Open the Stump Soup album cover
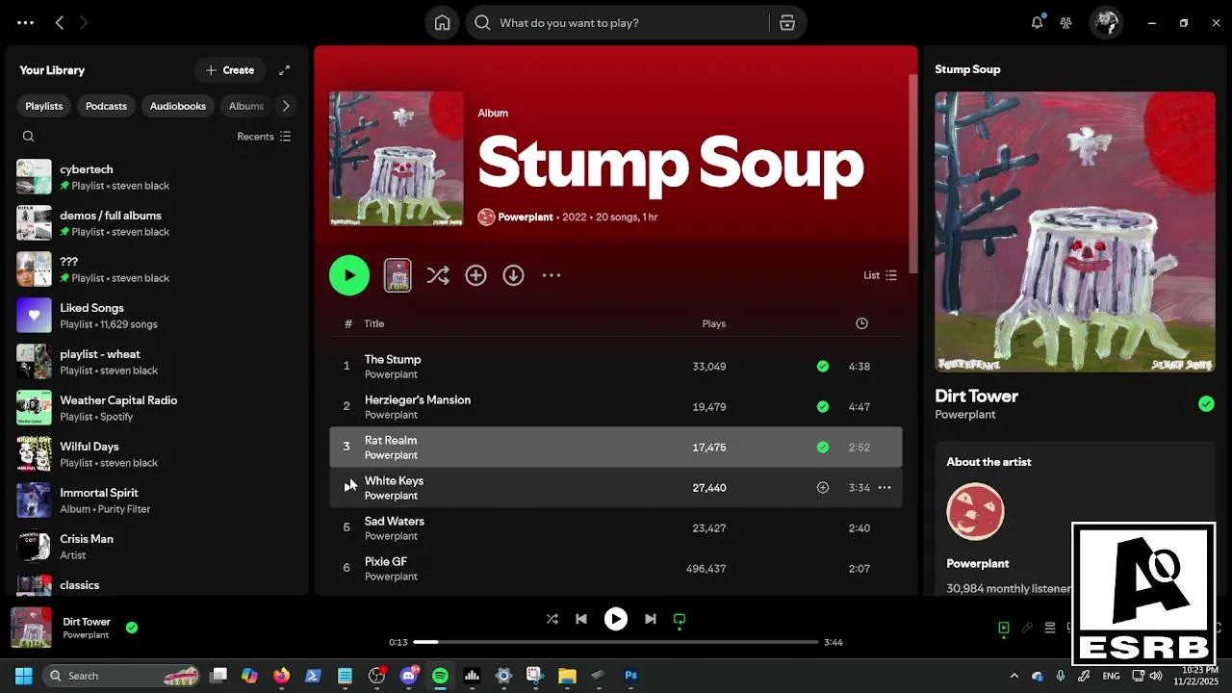Screen dimensions: 1232x693 [397, 159]
